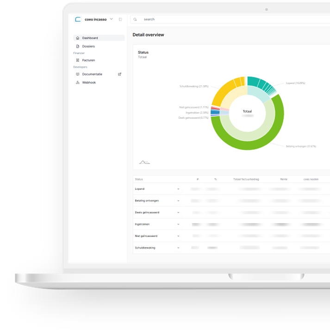Viewport: 330px width, 334px height.
Task: Go to the Facturen page
Action: coord(88,60)
